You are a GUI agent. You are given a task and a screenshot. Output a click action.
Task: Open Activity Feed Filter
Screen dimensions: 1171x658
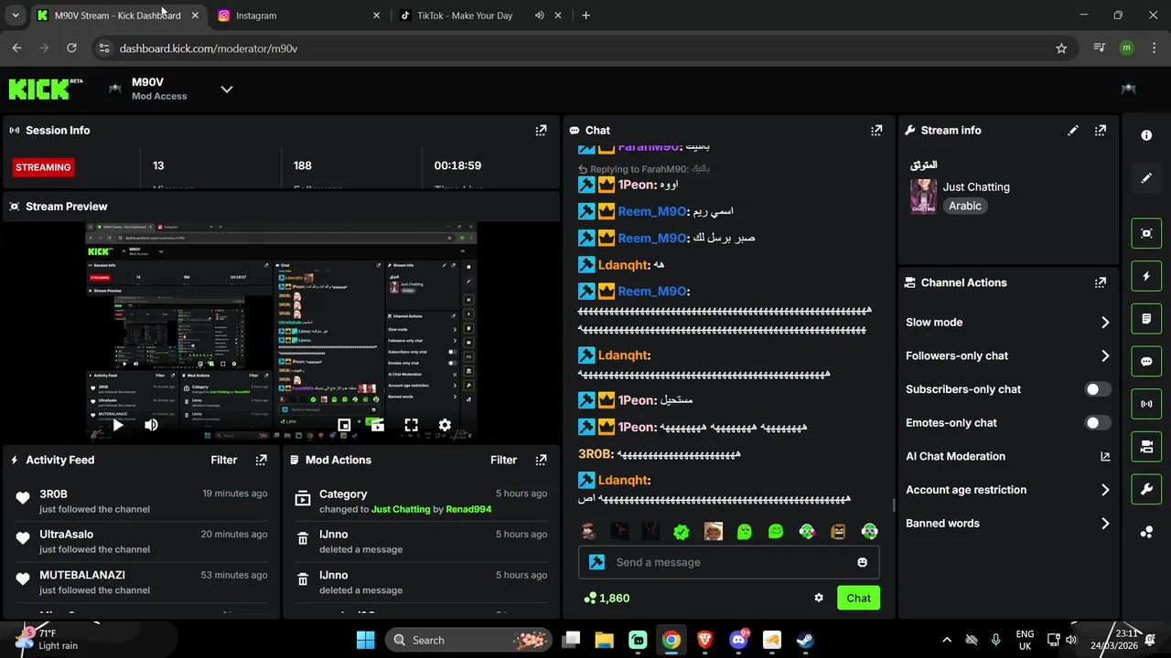click(224, 461)
